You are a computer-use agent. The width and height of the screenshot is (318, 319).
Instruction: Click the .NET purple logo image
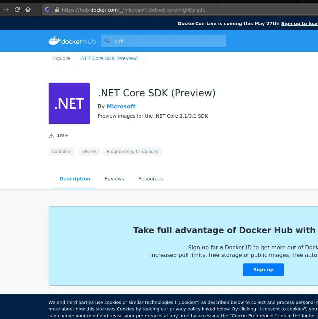click(69, 103)
